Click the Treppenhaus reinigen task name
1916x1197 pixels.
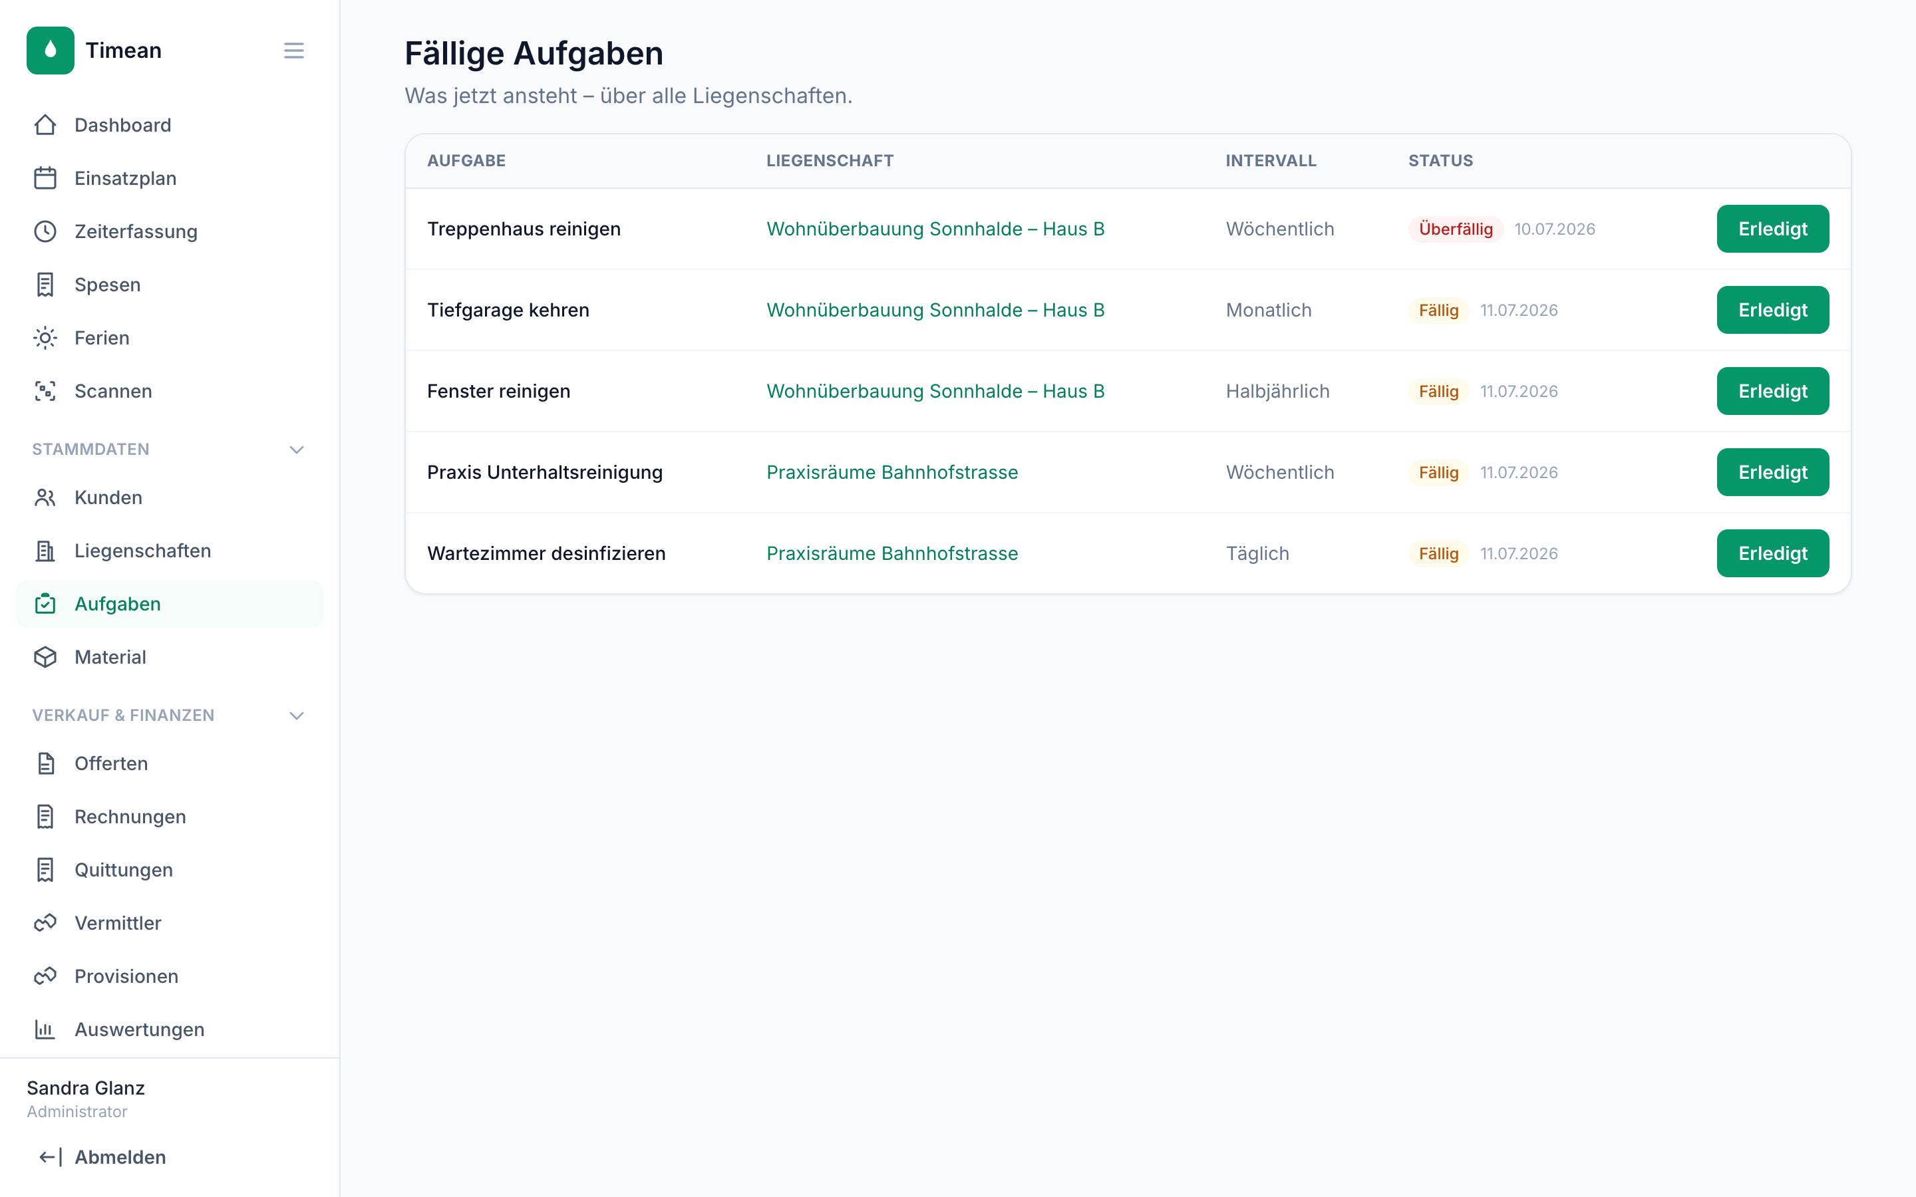point(524,229)
